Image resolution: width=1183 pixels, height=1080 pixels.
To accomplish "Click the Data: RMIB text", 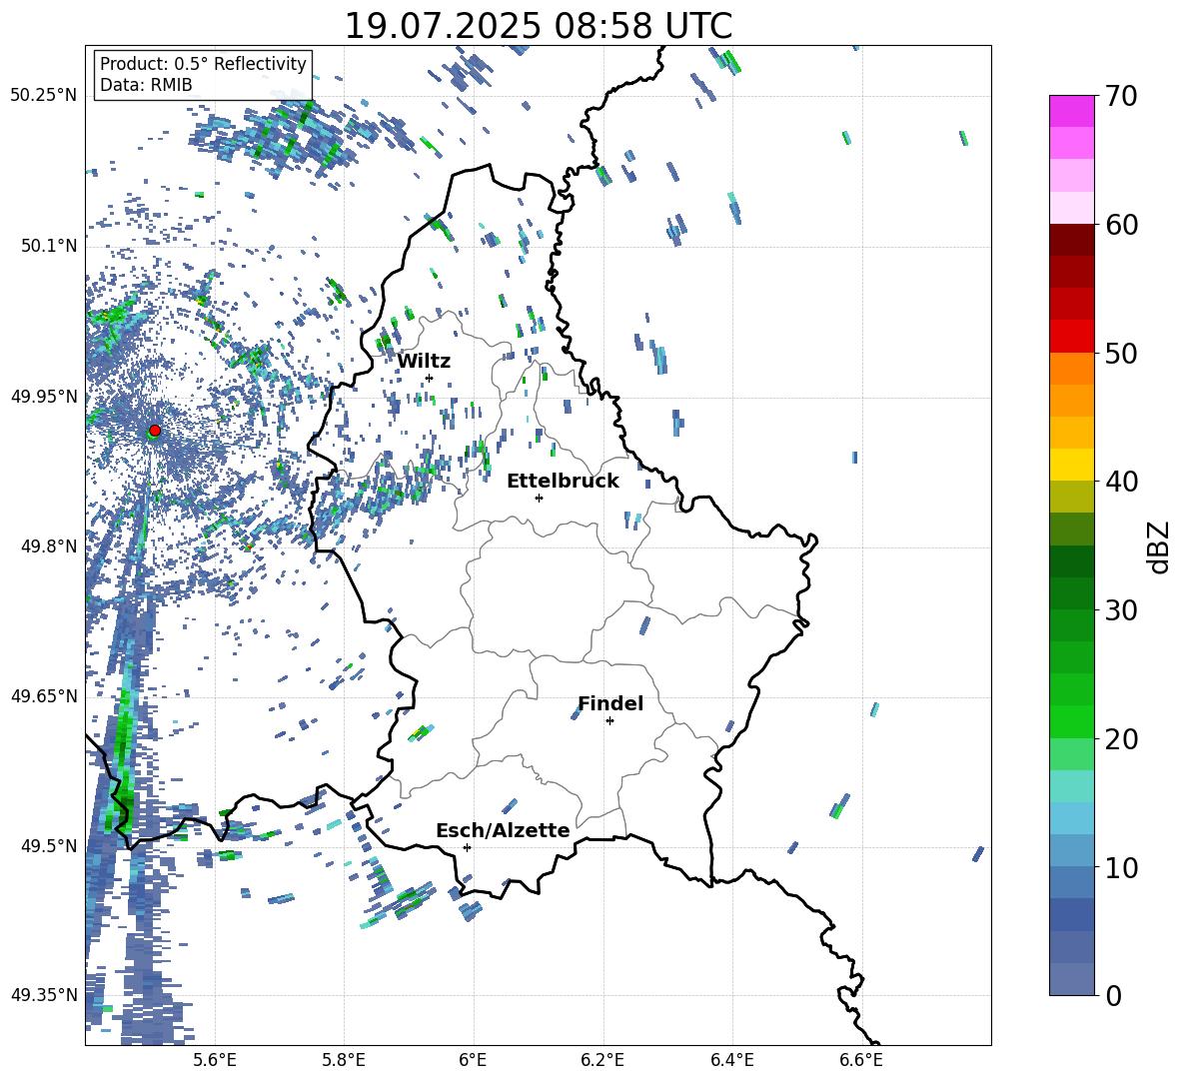I will [x=146, y=85].
